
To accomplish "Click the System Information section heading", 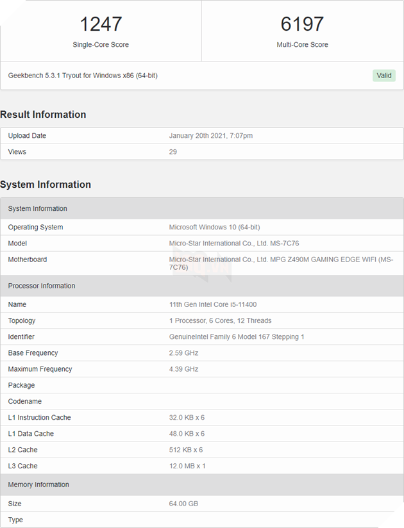I will click(x=46, y=185).
